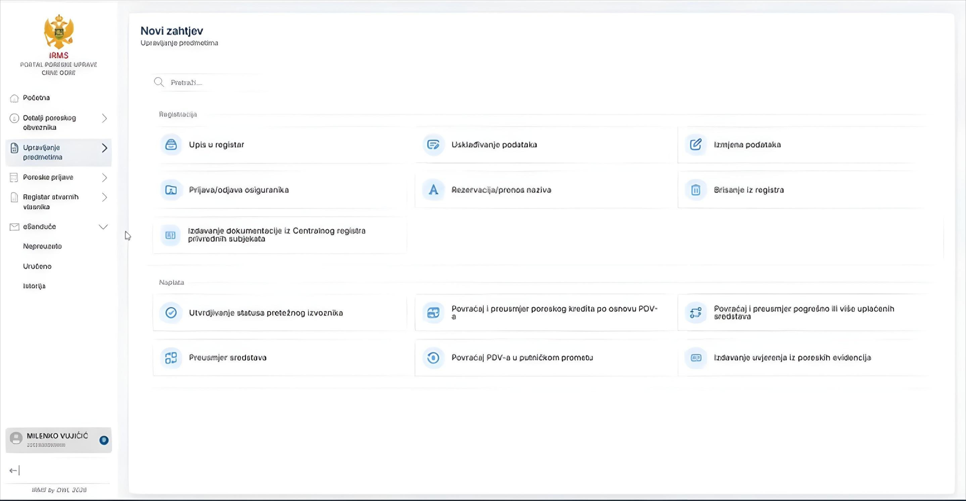Expand Detalji poreskog obveznika chevron

point(105,118)
